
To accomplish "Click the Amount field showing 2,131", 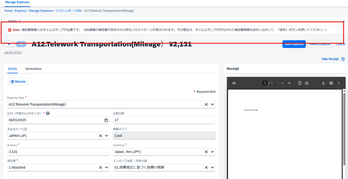I will [58, 152].
